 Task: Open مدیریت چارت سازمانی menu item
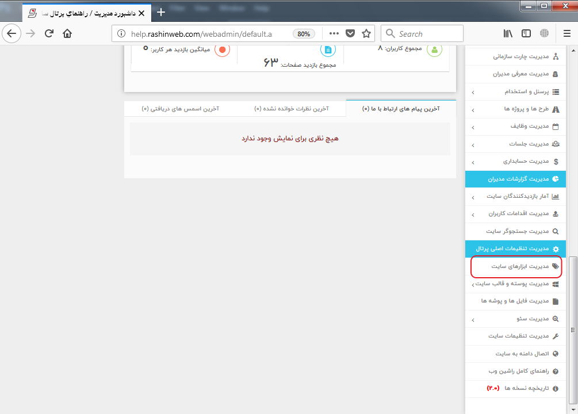coord(515,56)
